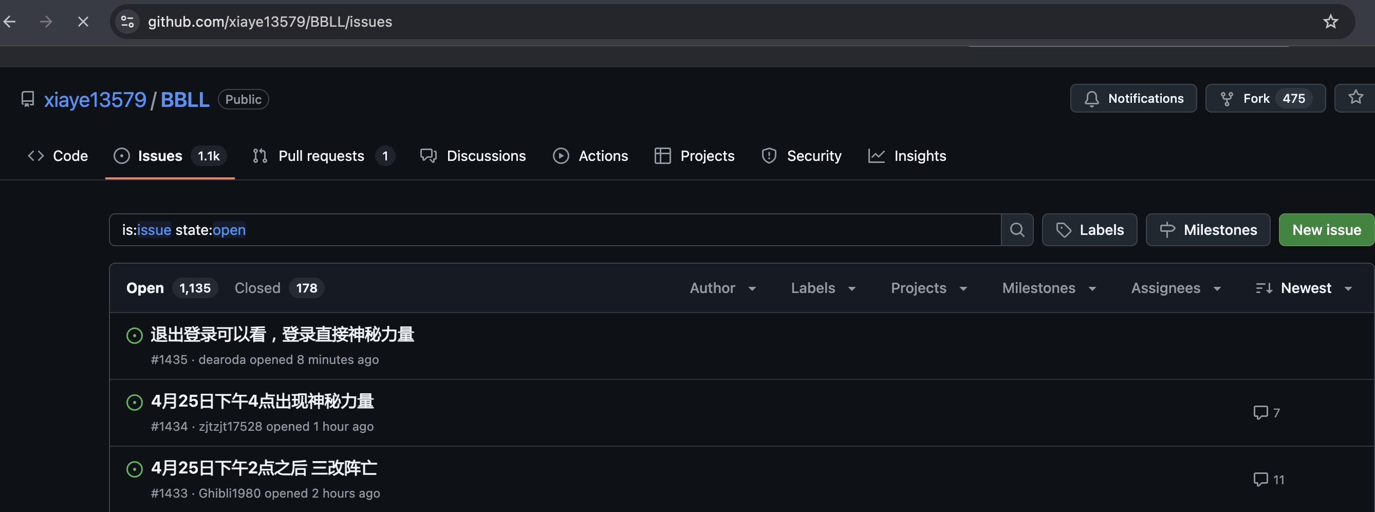Switch to the Discussions tab
Image resolution: width=1375 pixels, height=512 pixels.
[x=473, y=156]
